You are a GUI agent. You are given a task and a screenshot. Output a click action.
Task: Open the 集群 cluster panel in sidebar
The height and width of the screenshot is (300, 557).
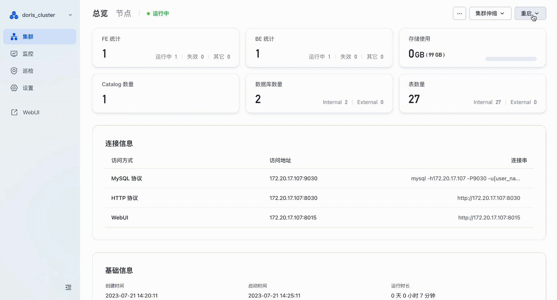pos(28,36)
